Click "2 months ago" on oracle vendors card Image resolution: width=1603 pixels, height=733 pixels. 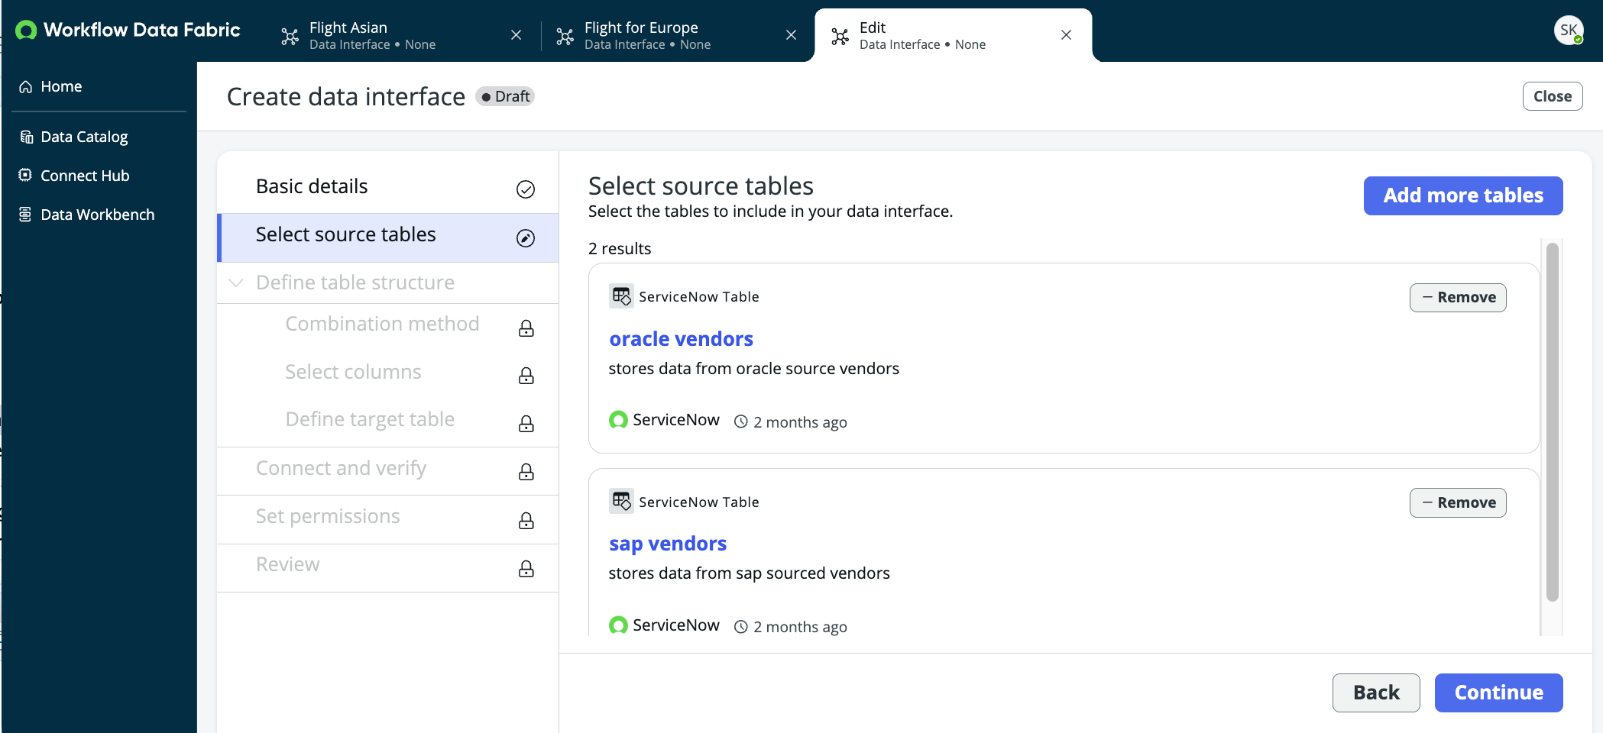click(x=800, y=422)
